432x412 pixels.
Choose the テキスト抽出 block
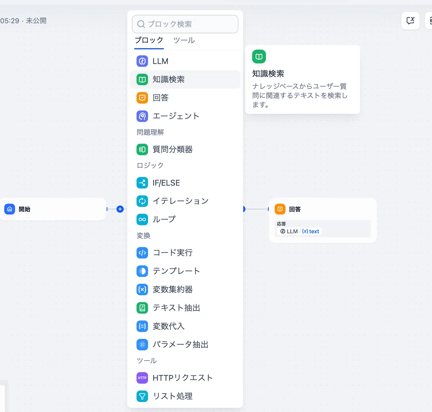(x=185, y=308)
